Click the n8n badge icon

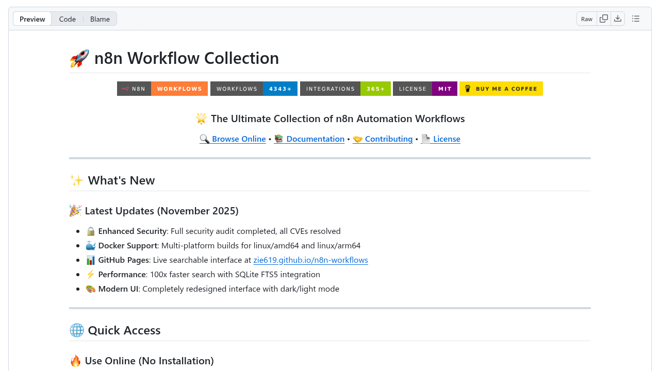point(126,88)
